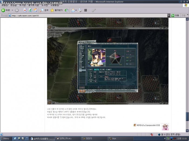Click the green system tray icon
This screenshot has width=189, height=141.
(x=168, y=139)
